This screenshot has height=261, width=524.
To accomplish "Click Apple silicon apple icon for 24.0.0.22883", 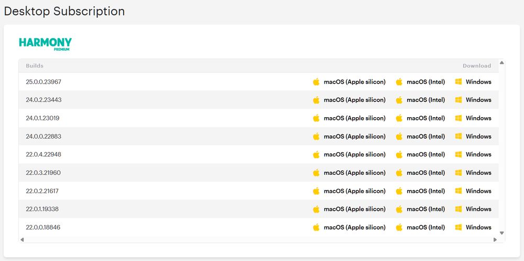I will (x=316, y=136).
